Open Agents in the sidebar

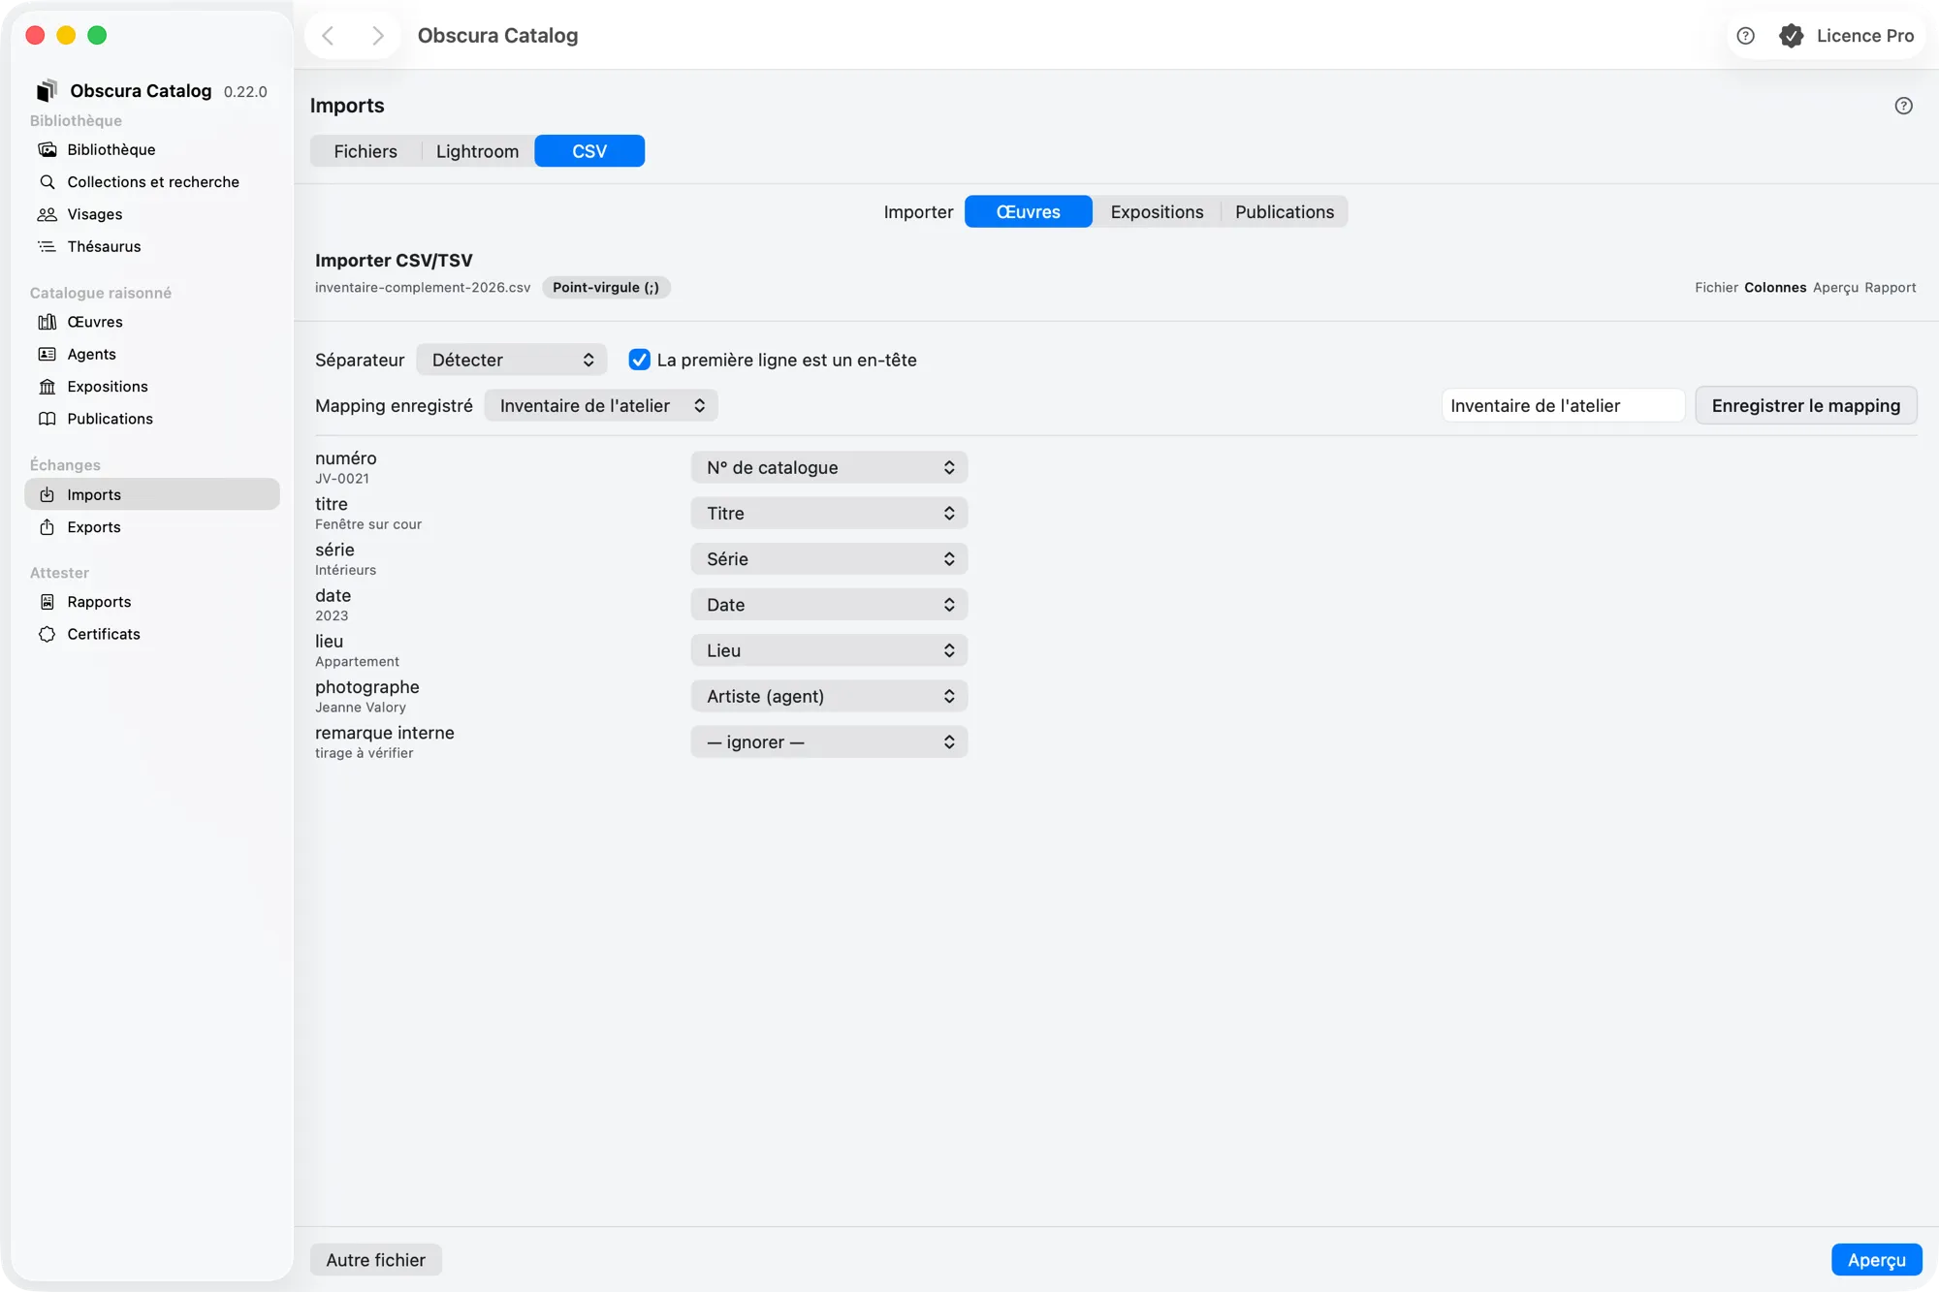pos(153,354)
